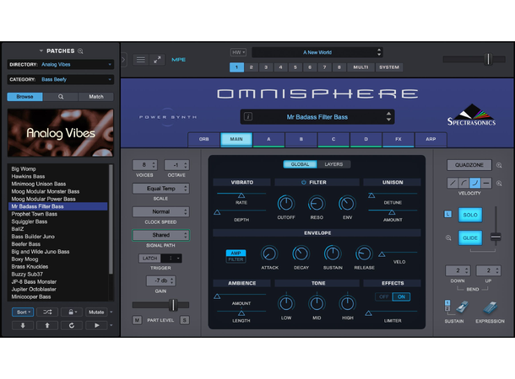
Task: Open the magnifier search tab in browser
Action: coord(60,97)
